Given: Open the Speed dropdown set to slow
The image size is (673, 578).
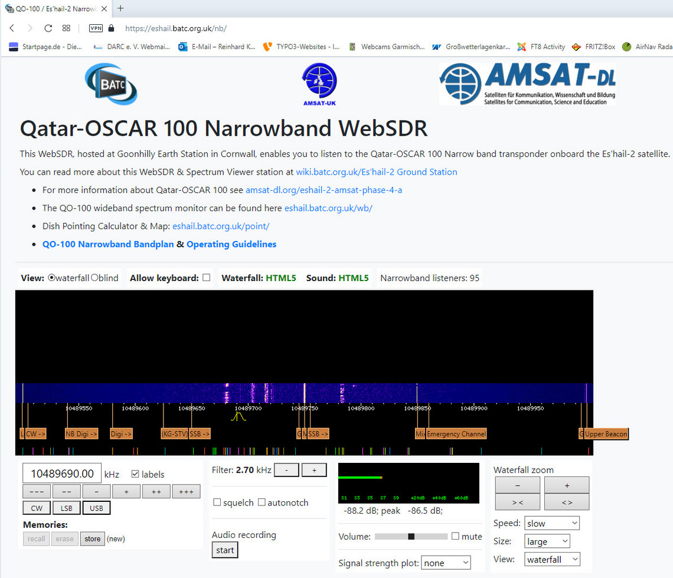Looking at the screenshot, I should pyautogui.click(x=552, y=523).
